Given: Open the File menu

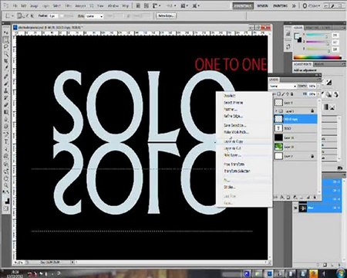Looking at the screenshot, I should (x=15, y=5).
